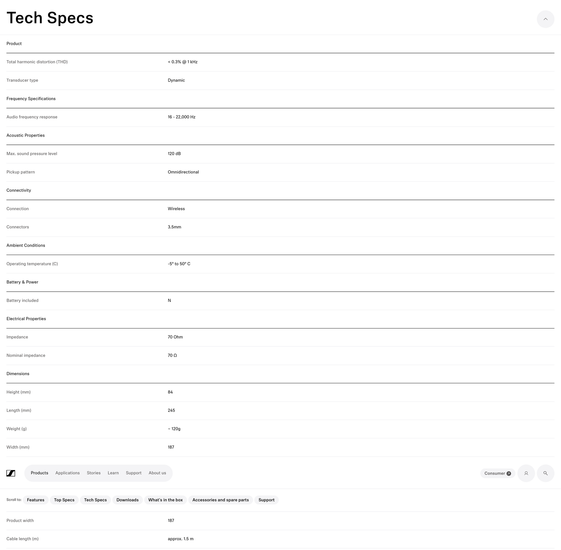Open the user account icon
The image size is (561, 550).
(526, 473)
